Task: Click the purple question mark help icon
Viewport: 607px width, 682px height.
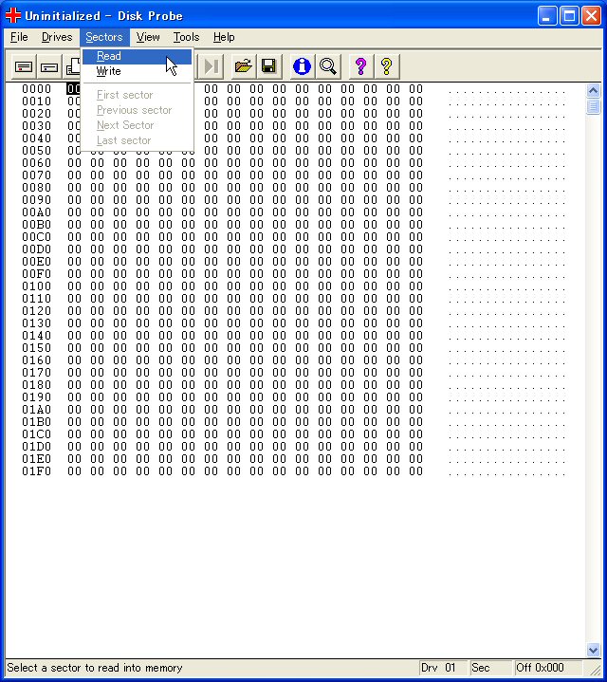Action: coord(360,66)
